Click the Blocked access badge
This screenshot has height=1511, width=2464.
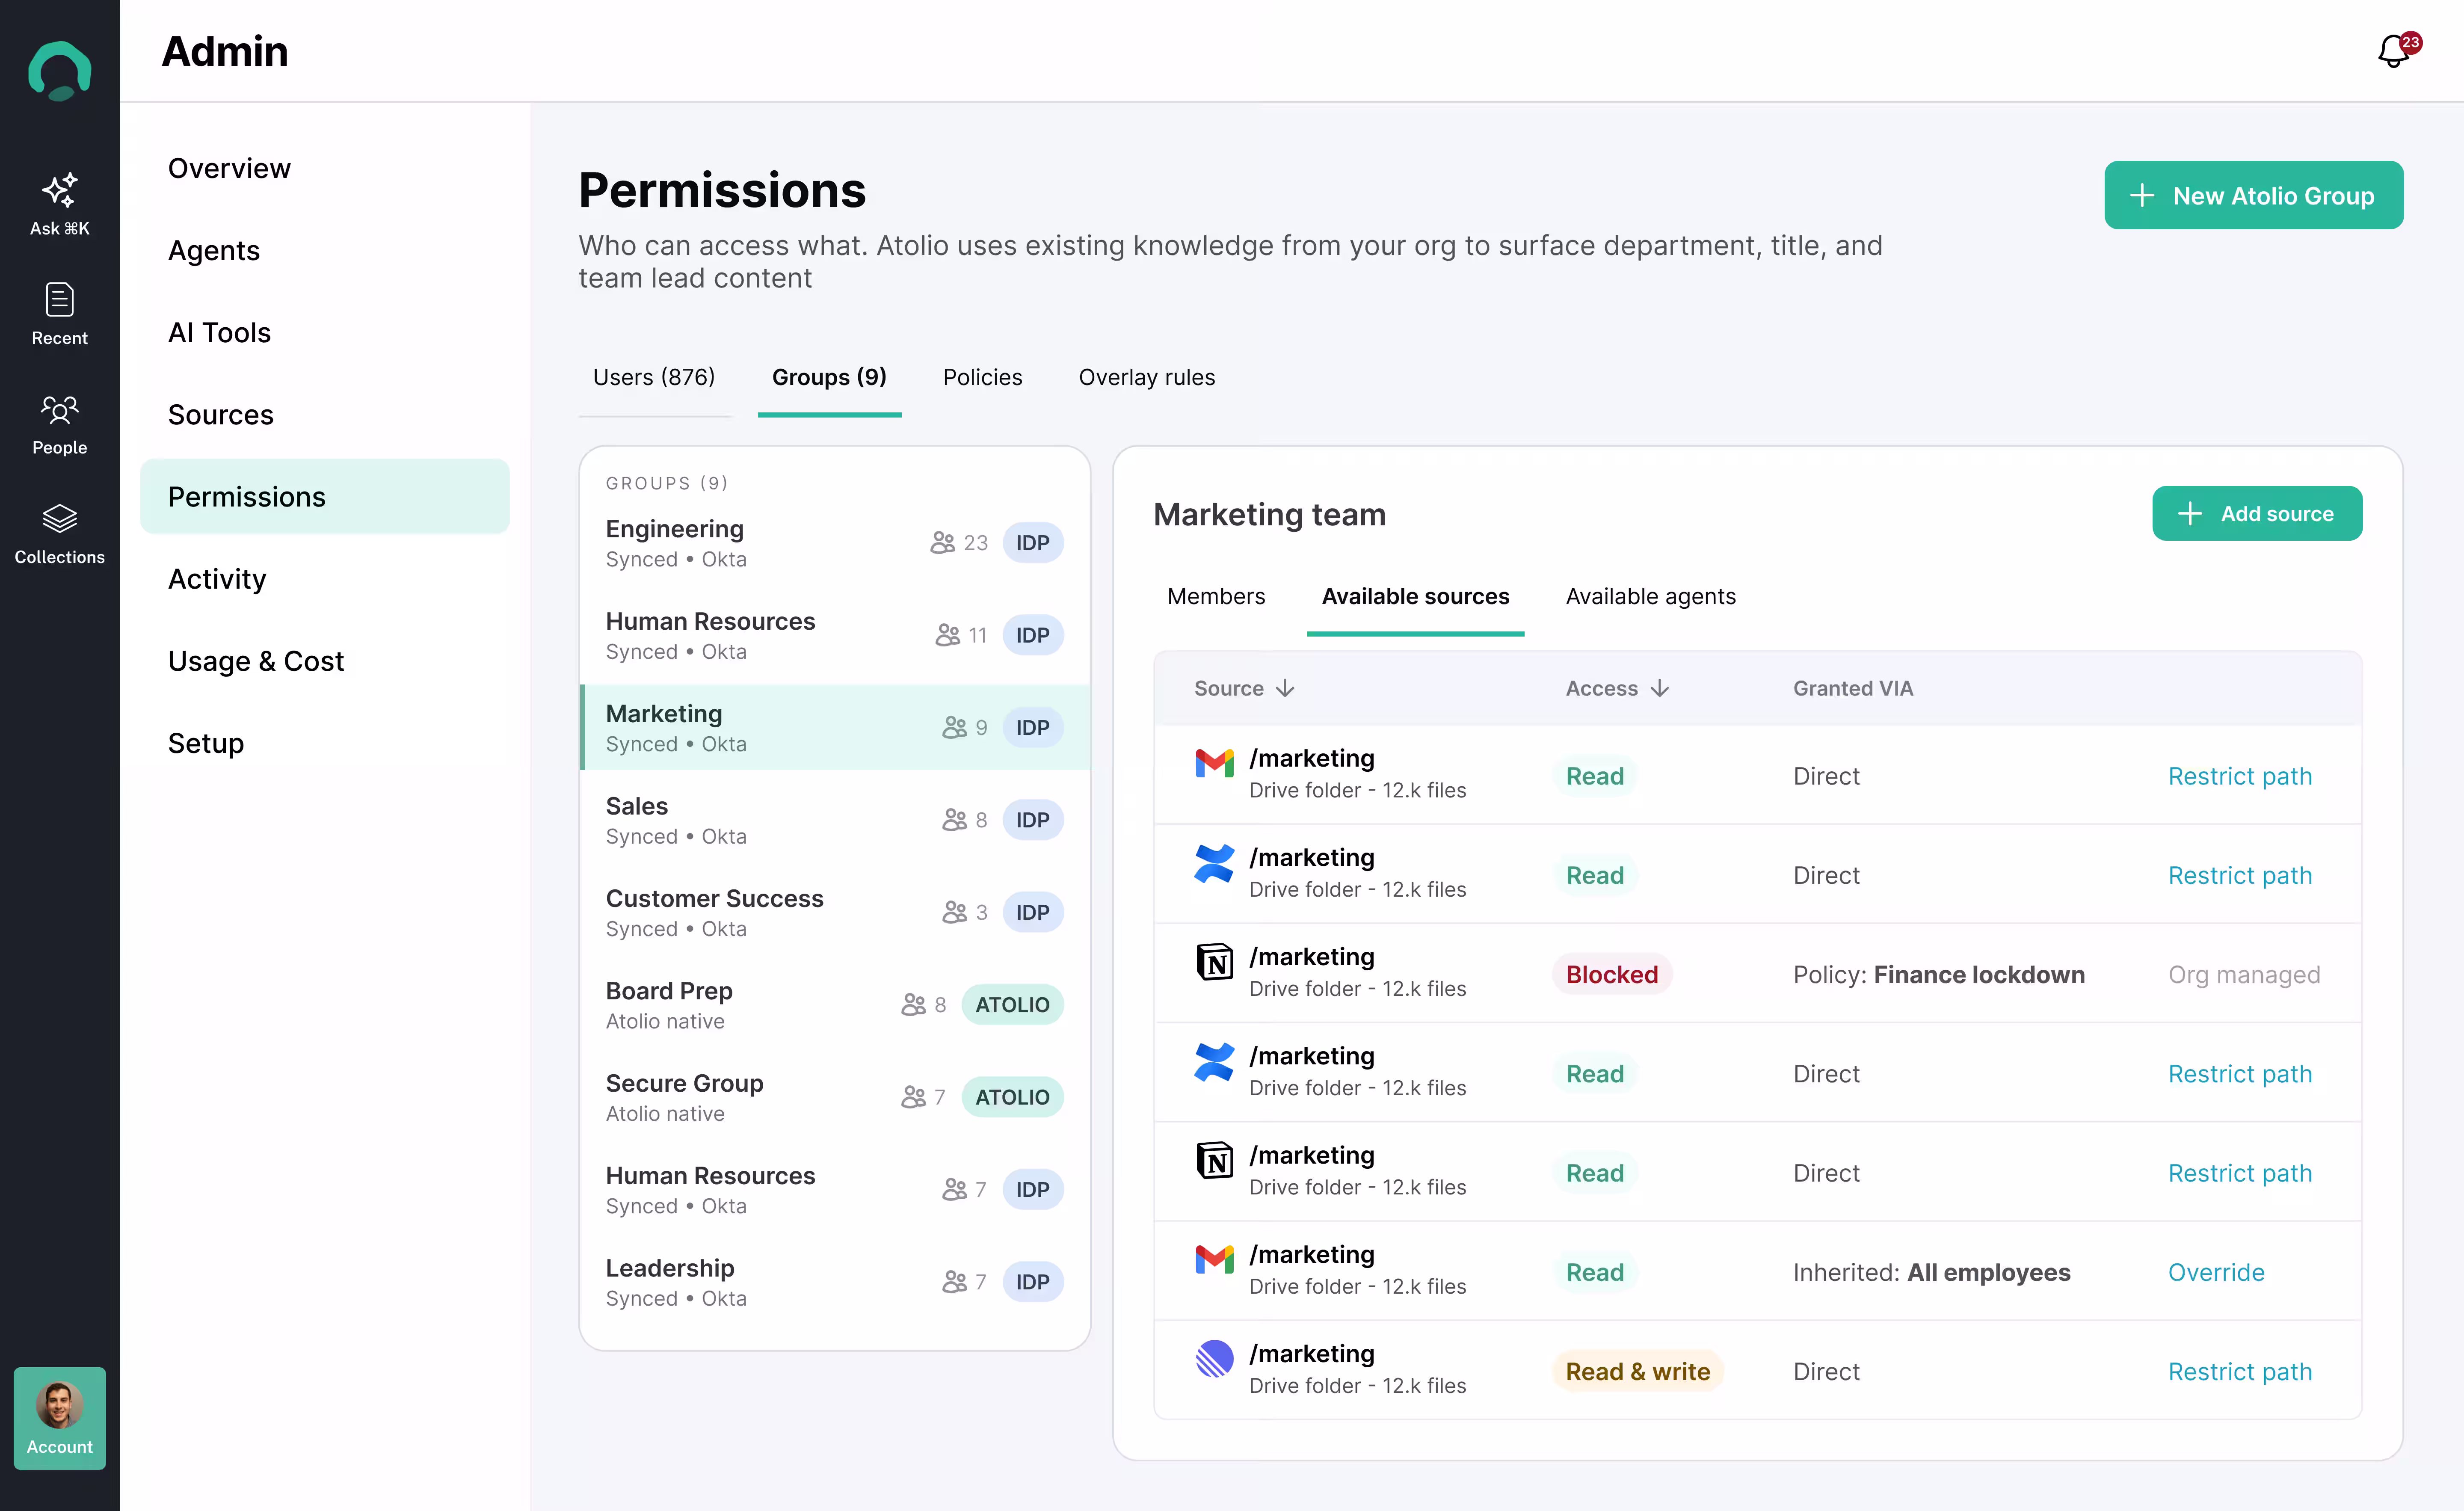pos(1611,974)
